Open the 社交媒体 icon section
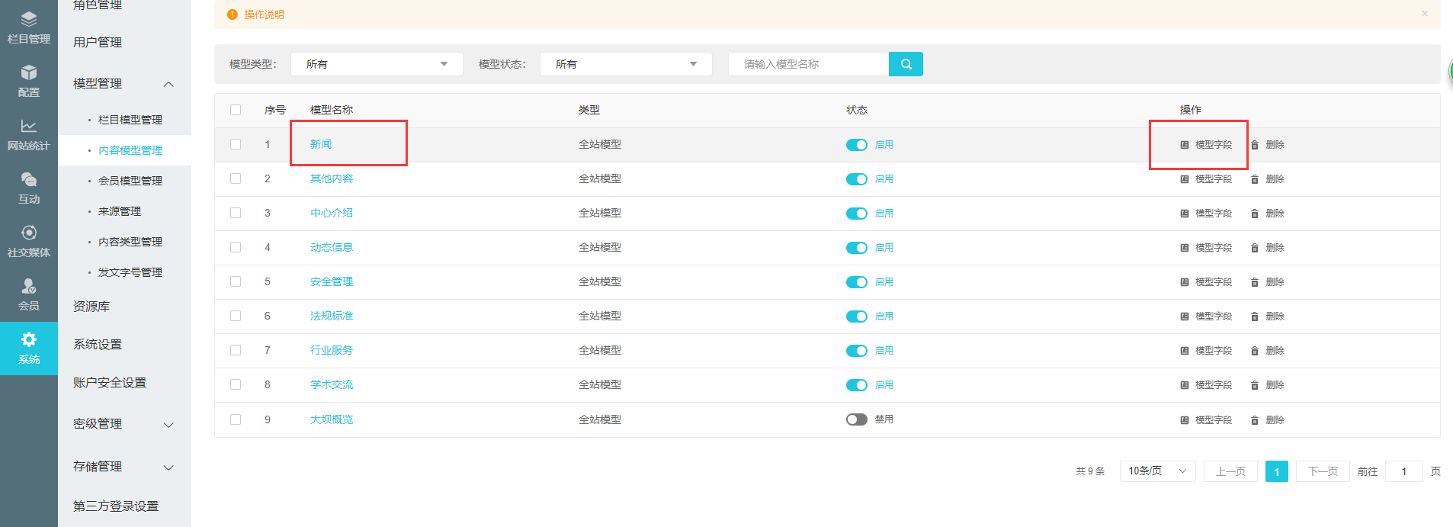 (29, 240)
